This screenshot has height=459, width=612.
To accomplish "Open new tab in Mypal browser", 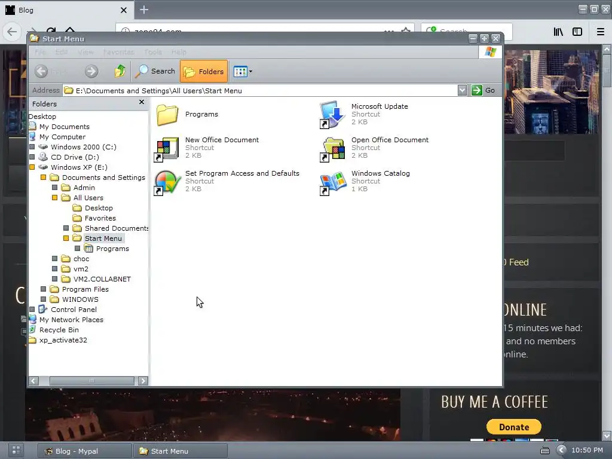I will (144, 10).
